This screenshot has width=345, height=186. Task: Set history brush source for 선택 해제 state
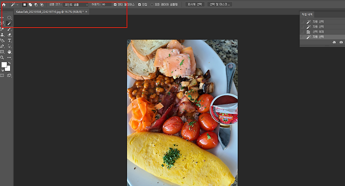[303, 32]
